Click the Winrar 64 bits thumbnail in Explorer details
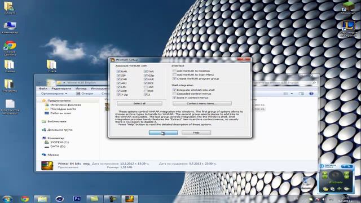361x203 pixels. coord(47,165)
